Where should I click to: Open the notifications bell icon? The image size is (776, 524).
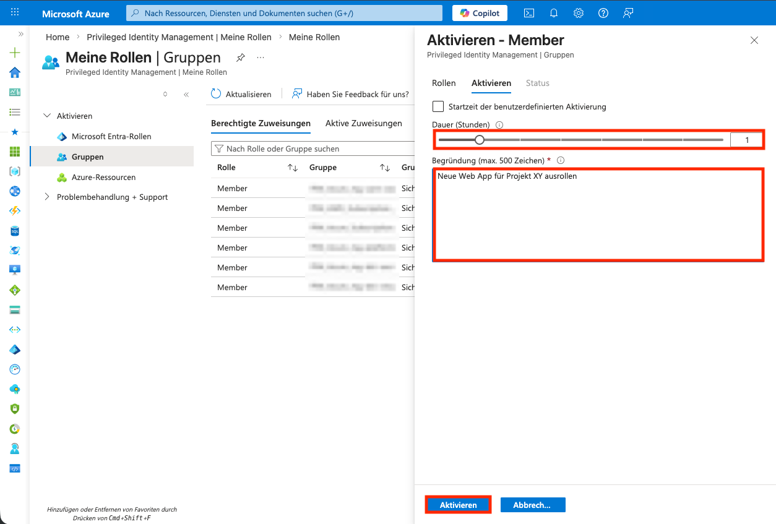[x=554, y=13]
